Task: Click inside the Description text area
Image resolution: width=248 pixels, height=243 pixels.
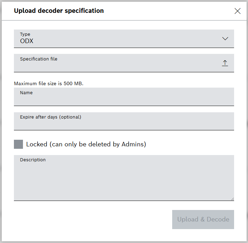Action: pyautogui.click(x=124, y=181)
